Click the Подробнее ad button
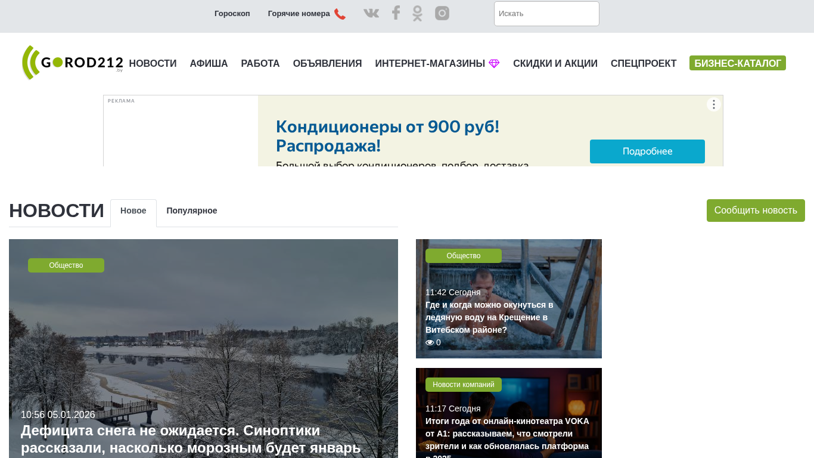 [647, 151]
